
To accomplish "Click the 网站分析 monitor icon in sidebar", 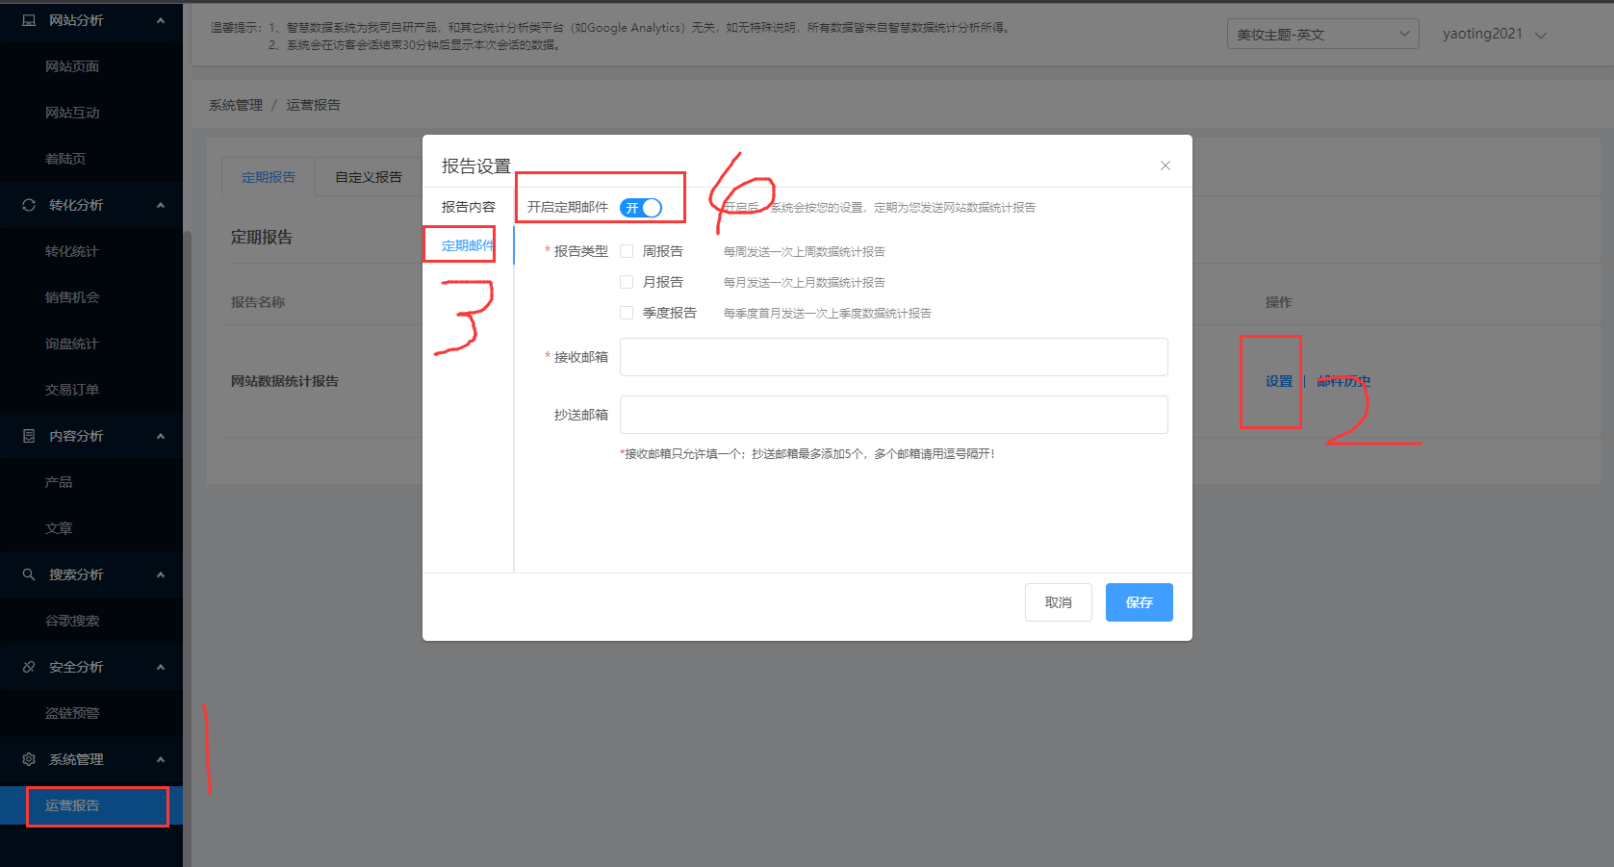I will (28, 19).
